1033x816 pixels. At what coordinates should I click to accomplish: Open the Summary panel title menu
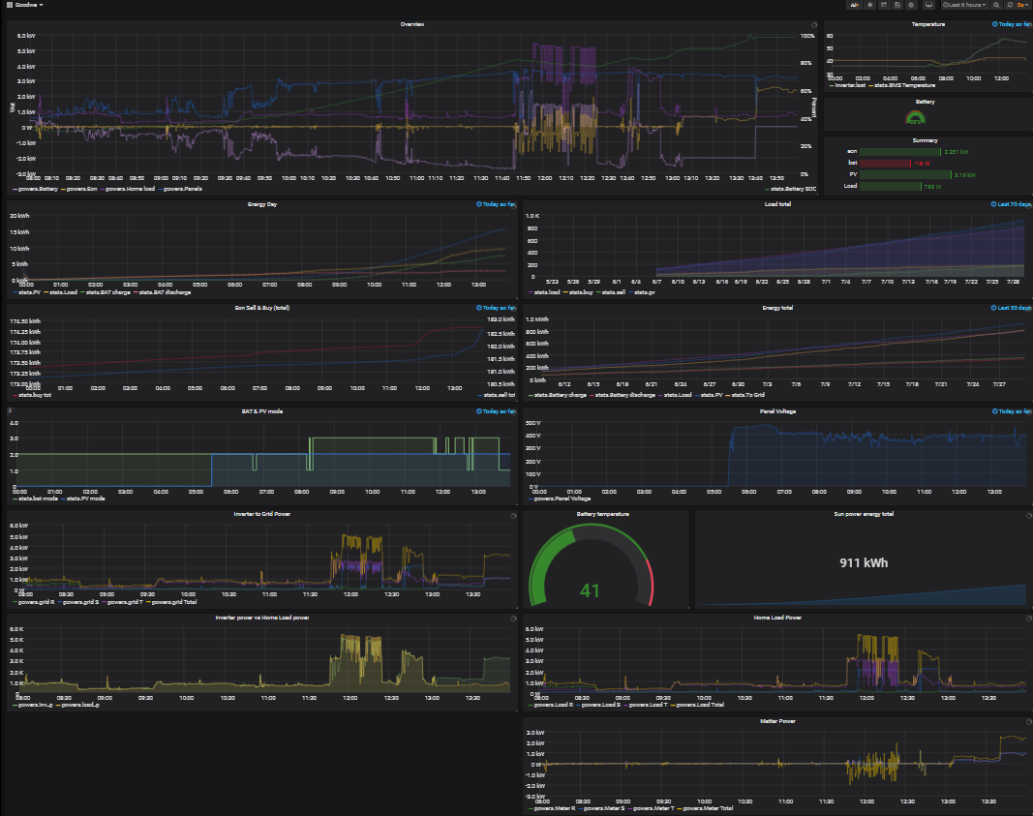(x=925, y=140)
